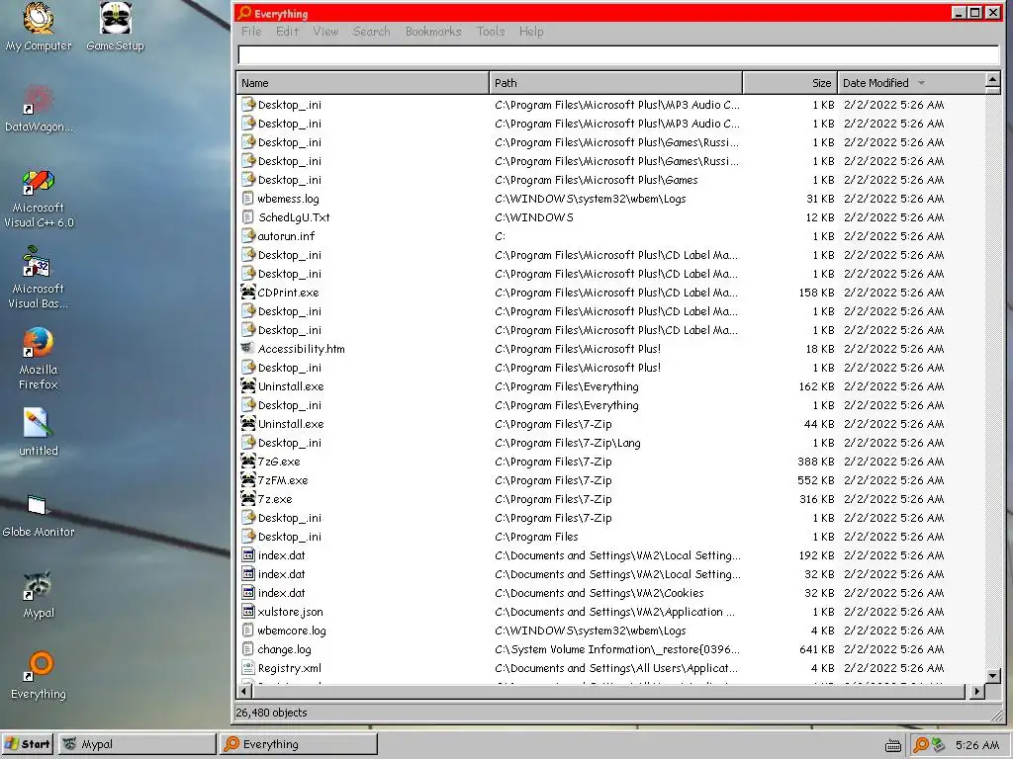Image resolution: width=1013 pixels, height=759 pixels.
Task: Select the file with size 641 KB
Action: pos(610,649)
